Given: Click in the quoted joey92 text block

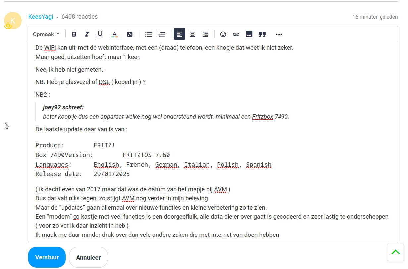Looking at the screenshot, I should (166, 112).
